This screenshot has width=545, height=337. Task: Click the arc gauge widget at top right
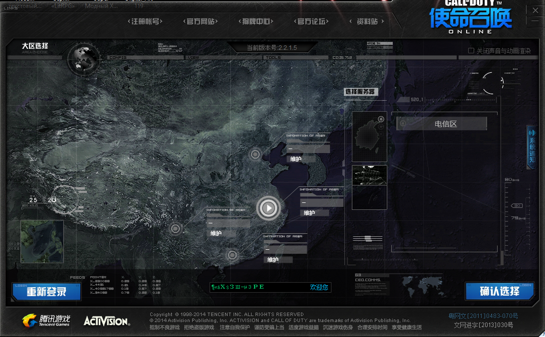click(x=494, y=83)
